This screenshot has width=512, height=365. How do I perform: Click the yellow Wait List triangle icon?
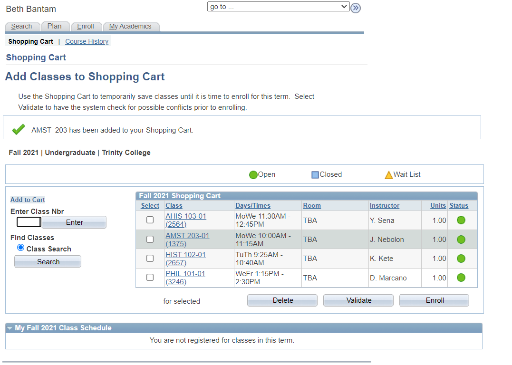point(388,175)
